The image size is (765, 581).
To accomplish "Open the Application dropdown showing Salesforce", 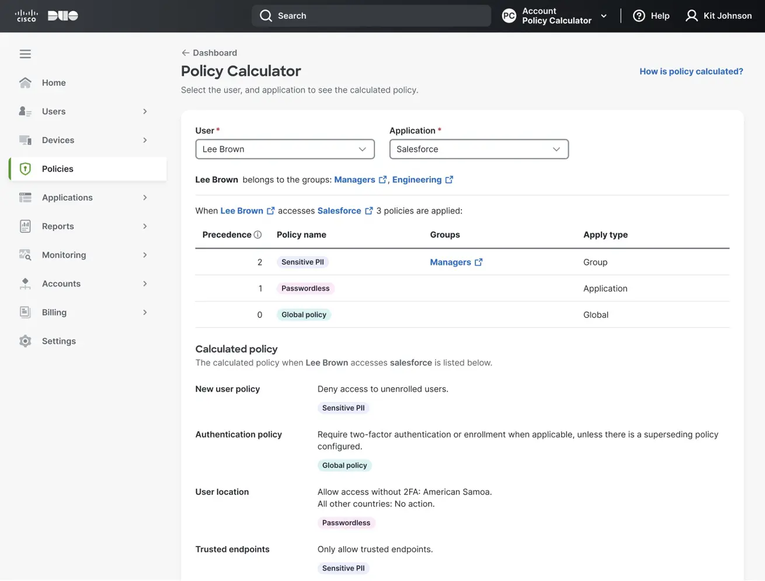I will [x=478, y=149].
